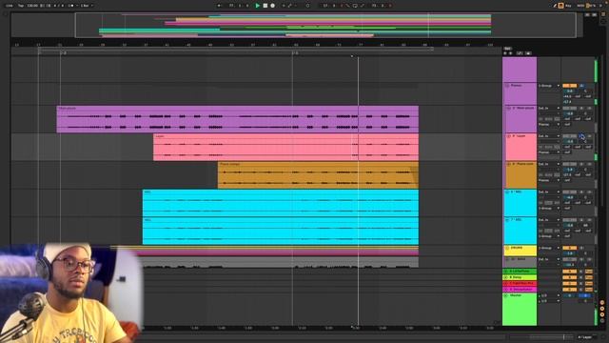This screenshot has height=343, width=609.
Task: Open the Main piano Ext. In input dropdown
Action: click(x=549, y=108)
